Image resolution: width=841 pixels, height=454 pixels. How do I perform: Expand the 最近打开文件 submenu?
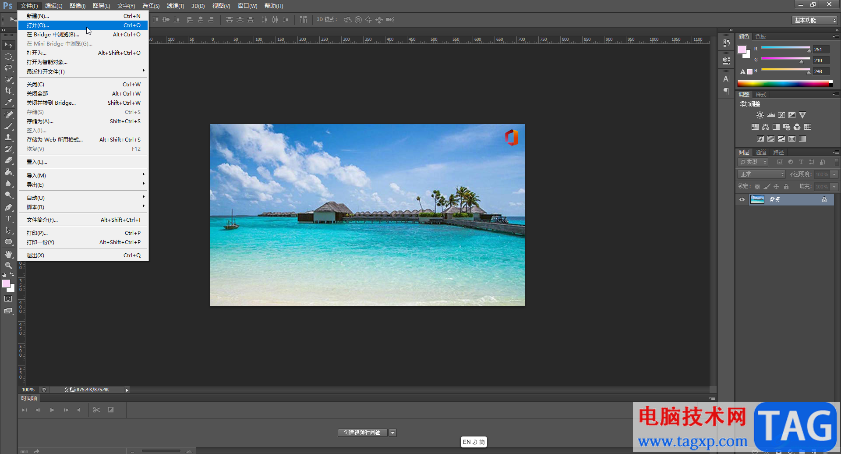tap(83, 71)
